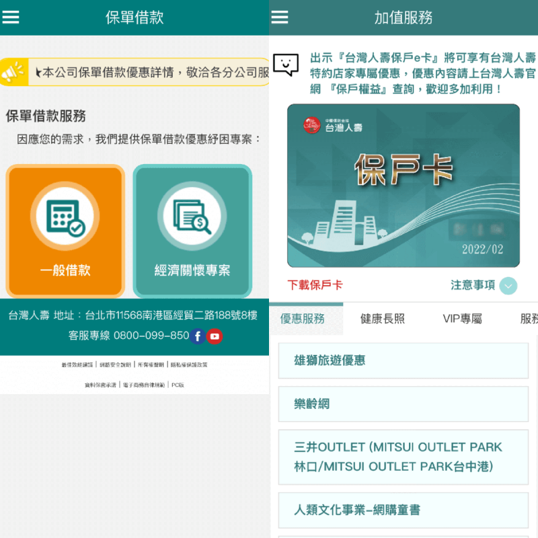This screenshot has width=538, height=538.
Task: Open the Facebook page icon
Action: (198, 336)
